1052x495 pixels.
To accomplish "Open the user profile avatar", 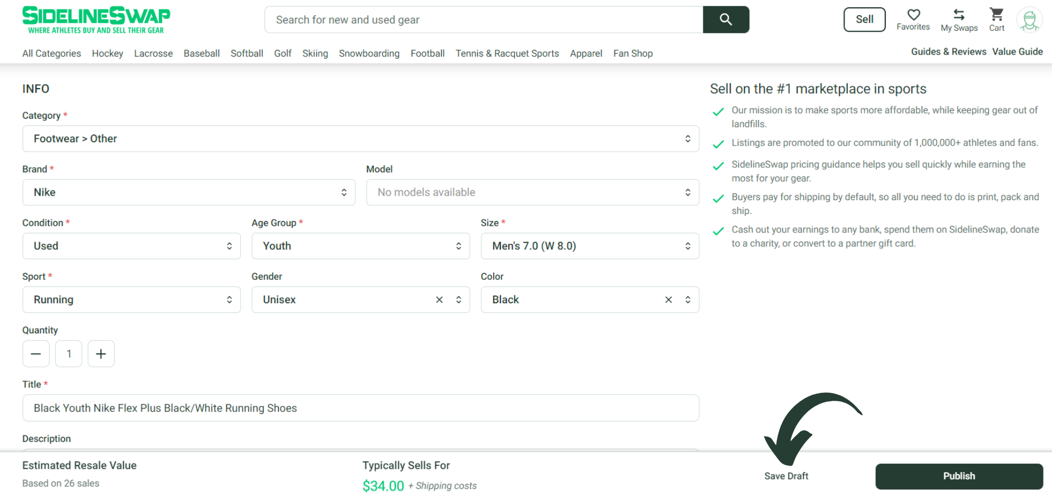I will [x=1030, y=20].
